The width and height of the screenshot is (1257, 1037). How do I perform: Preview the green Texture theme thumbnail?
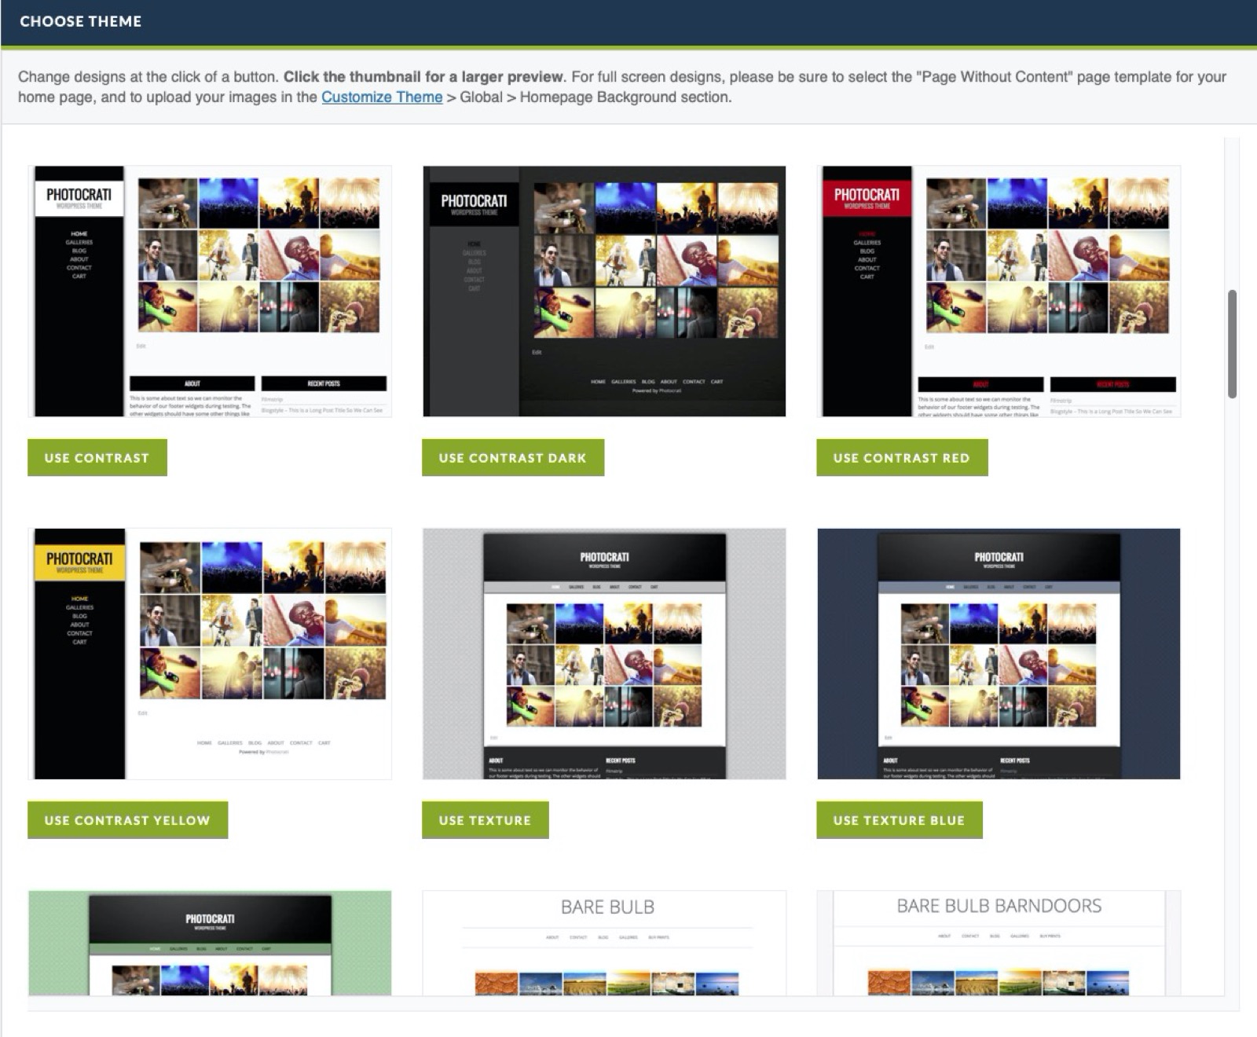point(210,943)
